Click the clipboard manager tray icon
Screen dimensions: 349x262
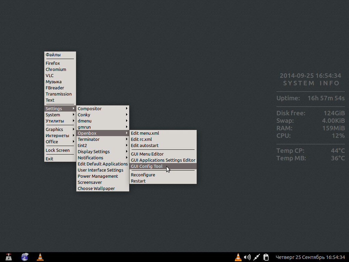click(266, 257)
